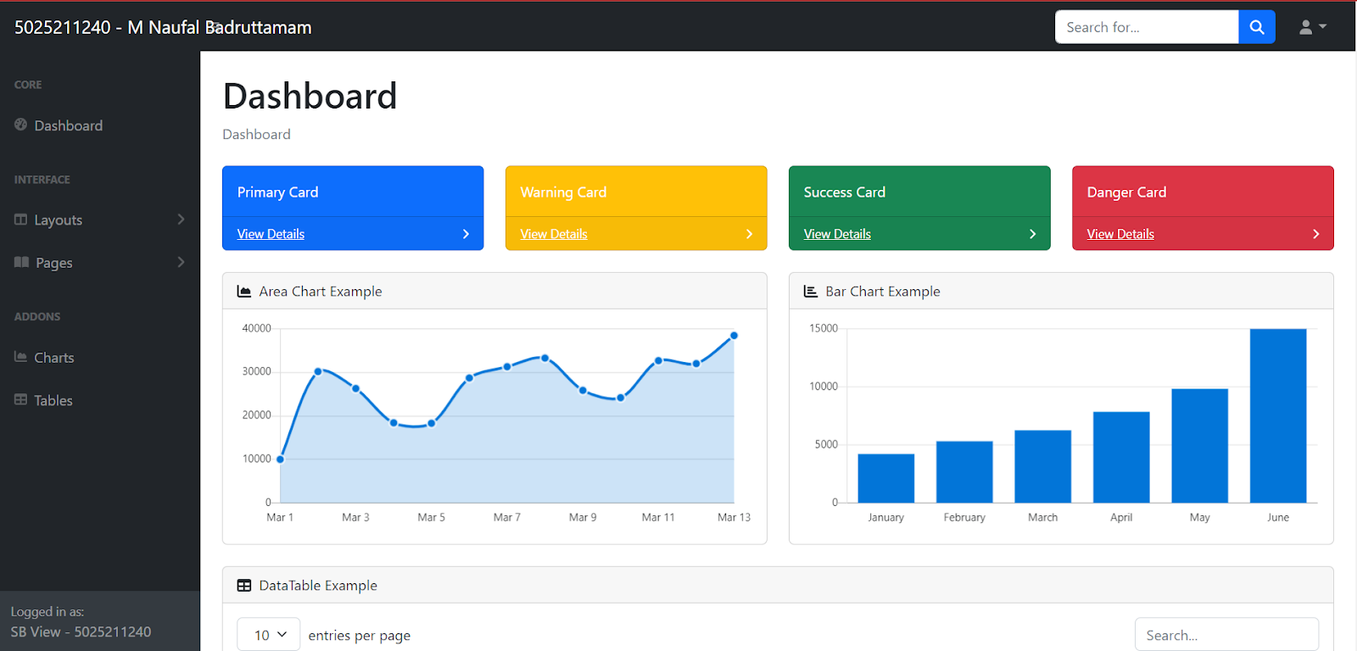Click Warning Card right arrow icon
Viewport: 1357px width, 651px height.
coord(749,234)
